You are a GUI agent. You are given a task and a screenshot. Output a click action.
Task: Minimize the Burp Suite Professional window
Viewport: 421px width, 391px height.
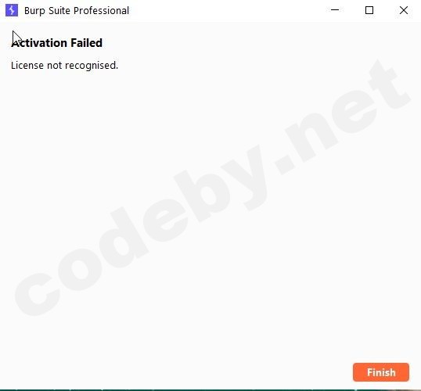point(335,10)
